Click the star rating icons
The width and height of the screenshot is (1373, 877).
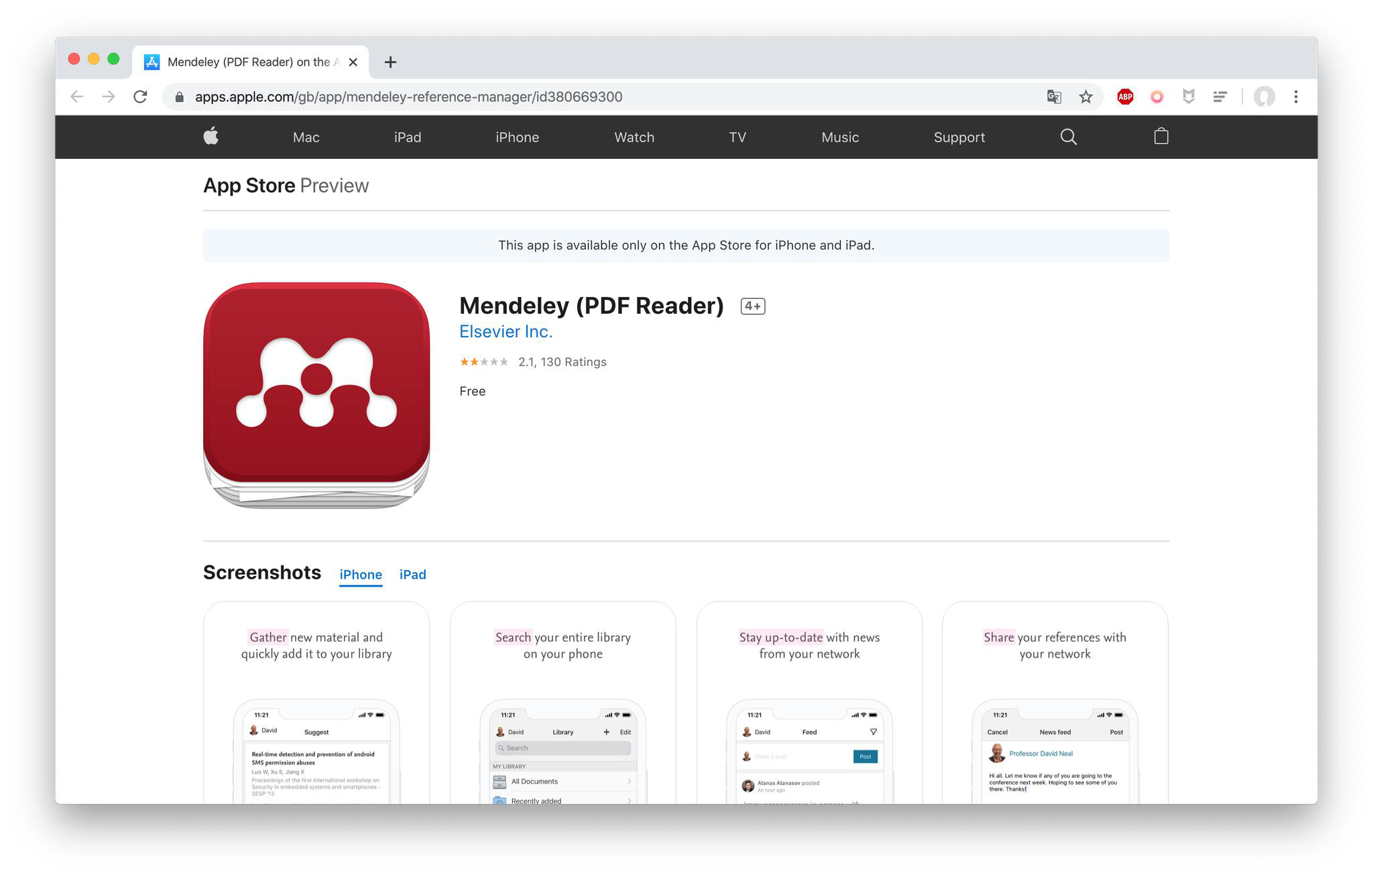click(484, 362)
